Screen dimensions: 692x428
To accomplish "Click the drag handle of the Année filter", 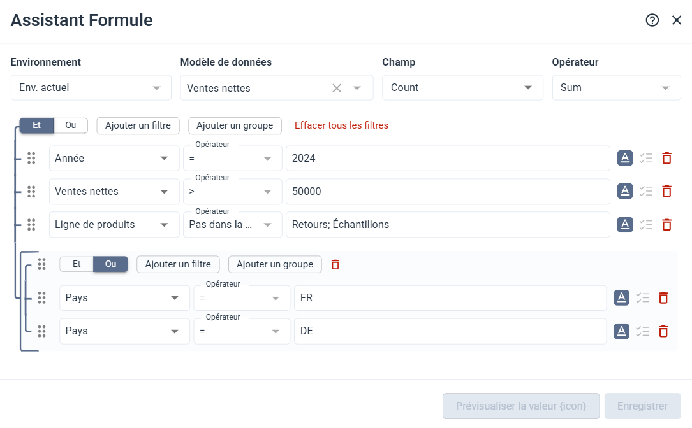I will 31,158.
